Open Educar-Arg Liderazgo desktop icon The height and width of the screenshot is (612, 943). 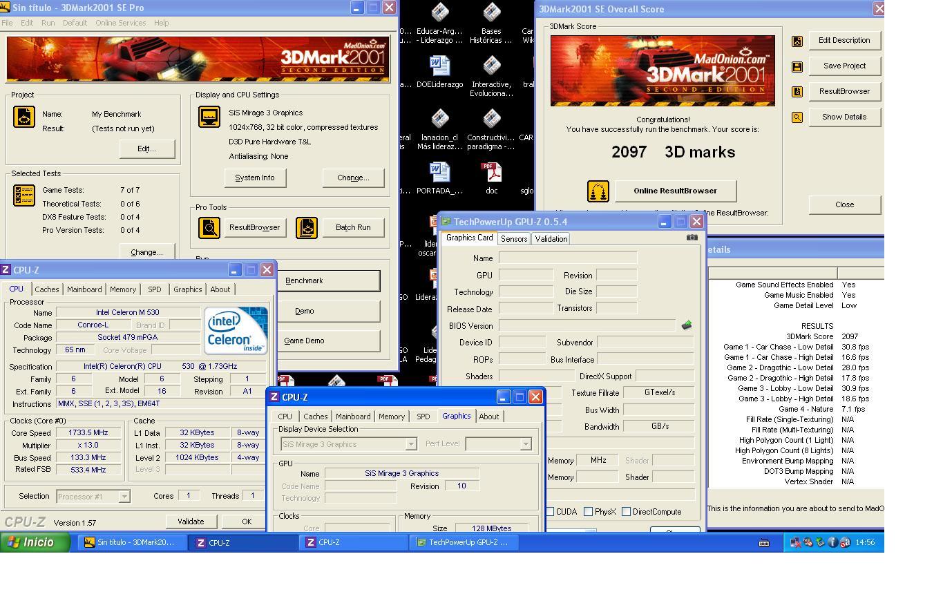(439, 23)
